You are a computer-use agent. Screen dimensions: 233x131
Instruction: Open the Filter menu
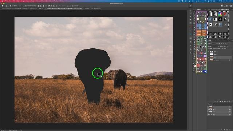coord(43,1)
